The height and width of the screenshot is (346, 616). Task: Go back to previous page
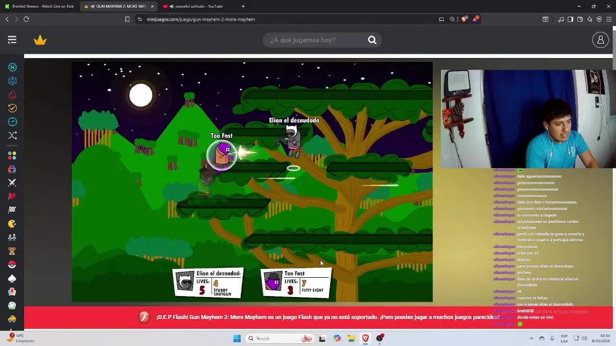pyautogui.click(x=7, y=19)
